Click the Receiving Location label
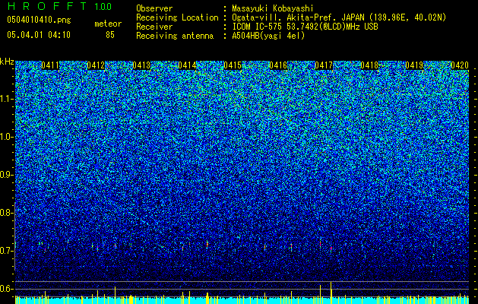 [x=177, y=17]
